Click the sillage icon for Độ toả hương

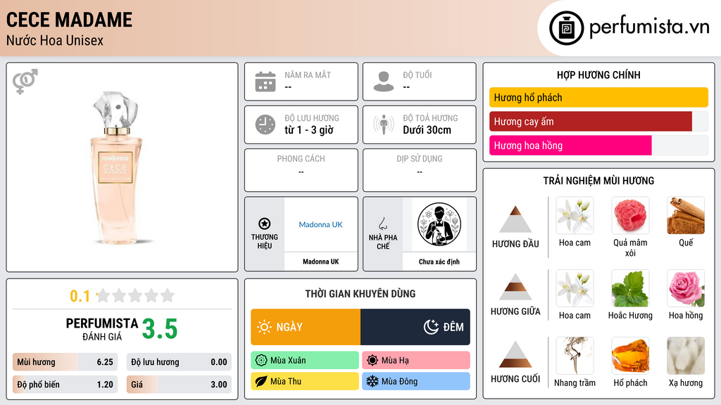click(x=384, y=124)
